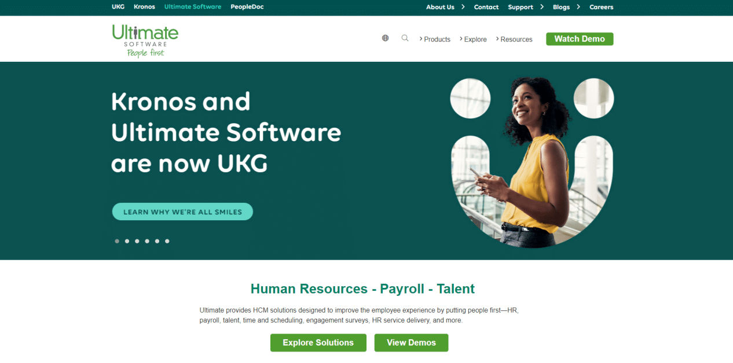
Task: Open the Explore Solutions button
Action: [318, 343]
